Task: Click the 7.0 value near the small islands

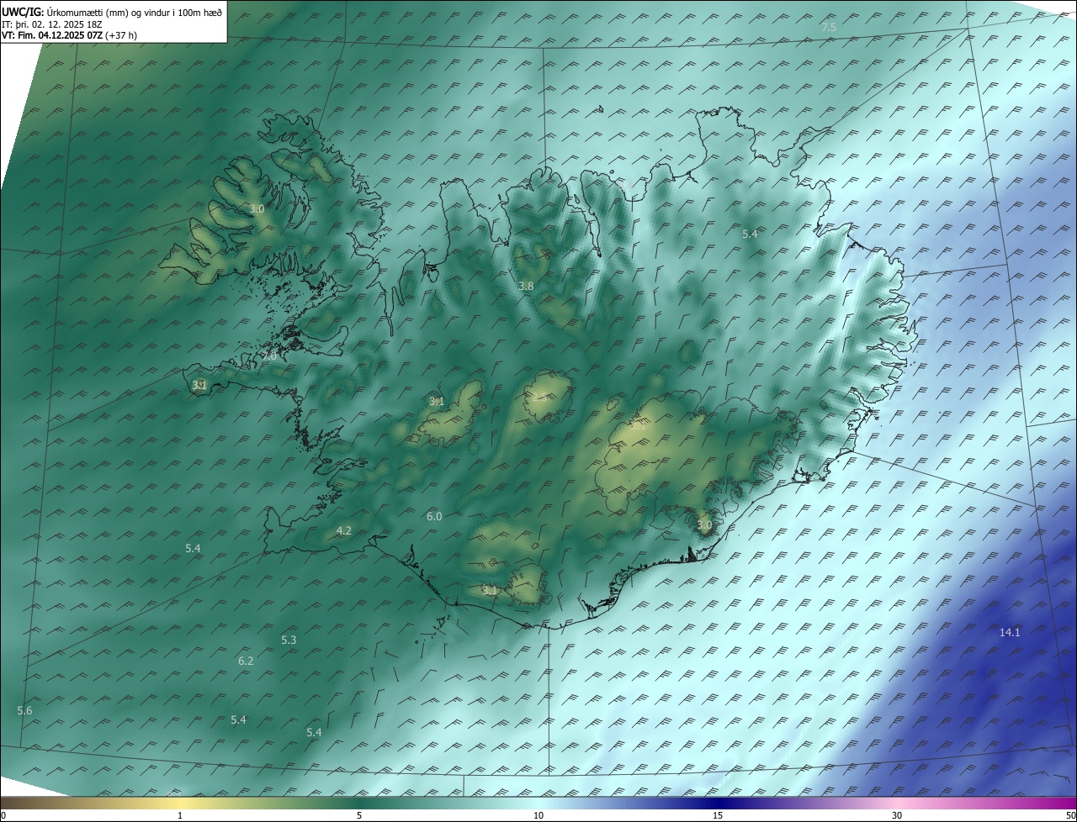Action: pos(268,356)
